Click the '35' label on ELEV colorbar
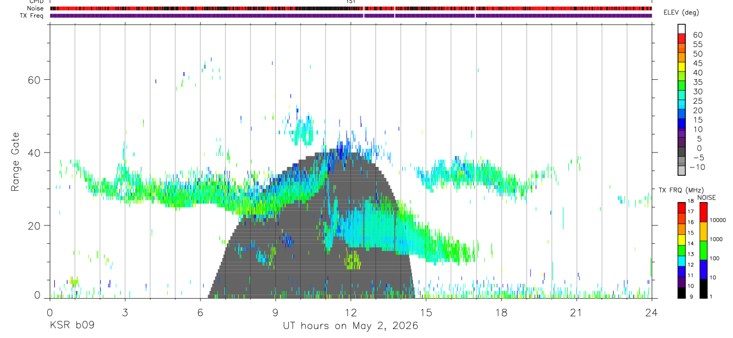This screenshot has width=733, height=338. [697, 82]
